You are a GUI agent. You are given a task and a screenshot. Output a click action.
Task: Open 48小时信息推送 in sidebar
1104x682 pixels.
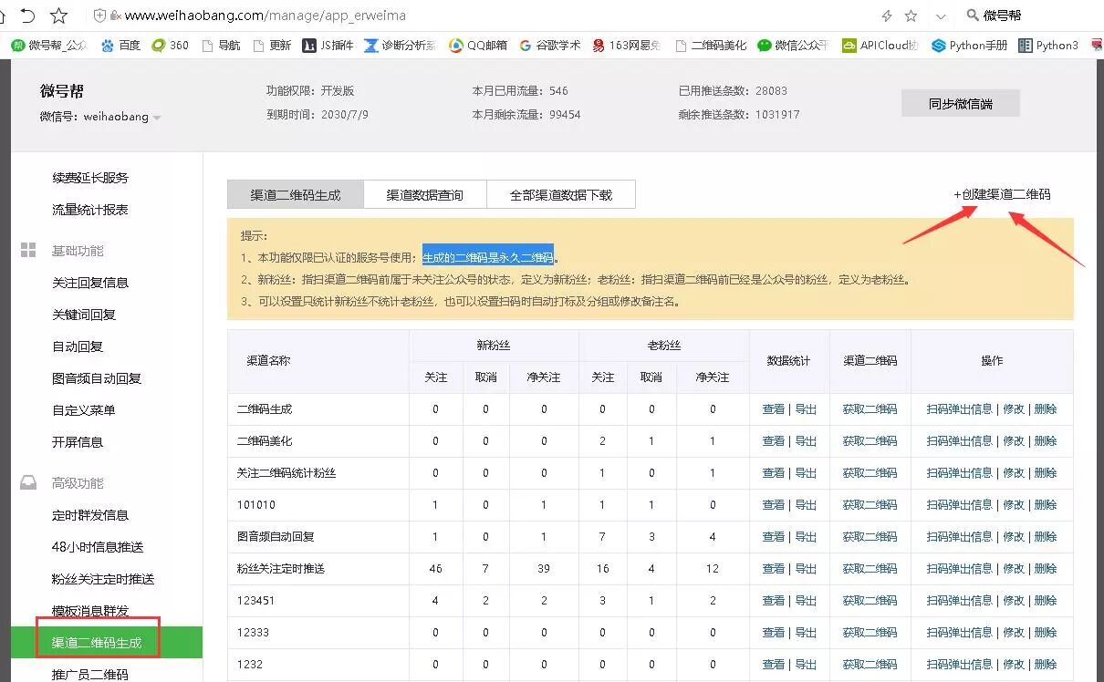[98, 547]
